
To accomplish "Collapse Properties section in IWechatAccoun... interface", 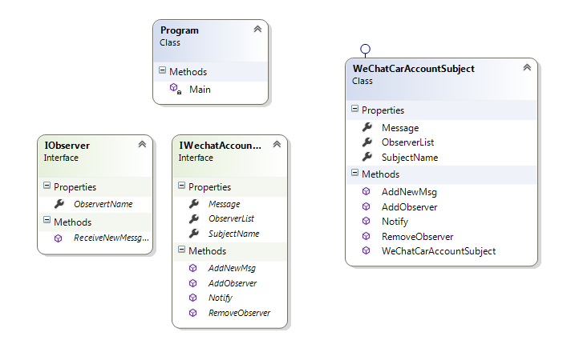I will 182,186.
